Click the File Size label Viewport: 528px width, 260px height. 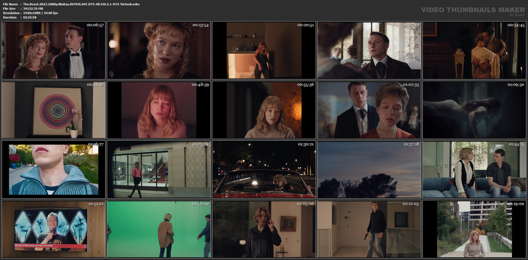[9, 8]
